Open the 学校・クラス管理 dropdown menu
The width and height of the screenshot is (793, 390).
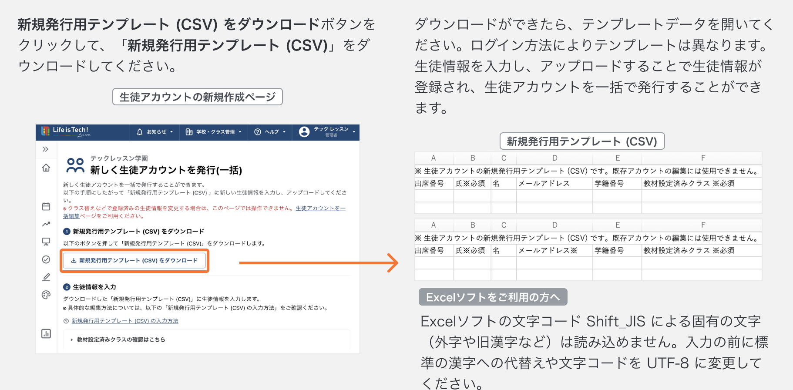click(x=213, y=132)
